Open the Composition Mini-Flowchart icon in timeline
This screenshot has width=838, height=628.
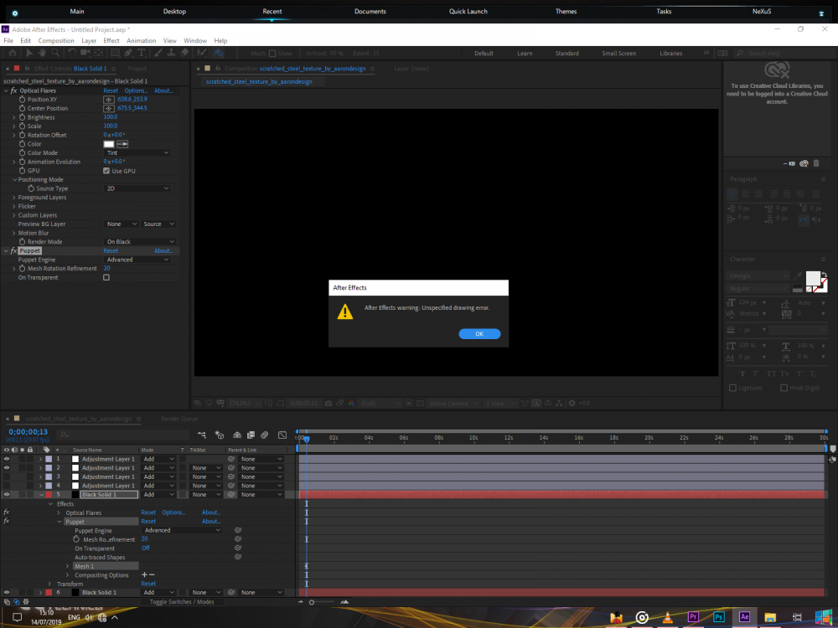pyautogui.click(x=201, y=435)
